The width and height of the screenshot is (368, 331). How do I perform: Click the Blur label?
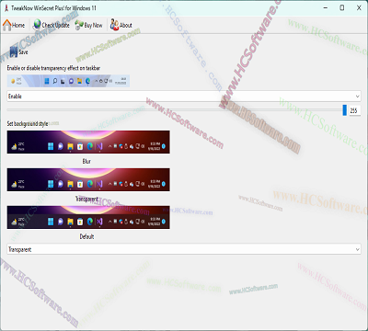coord(86,161)
